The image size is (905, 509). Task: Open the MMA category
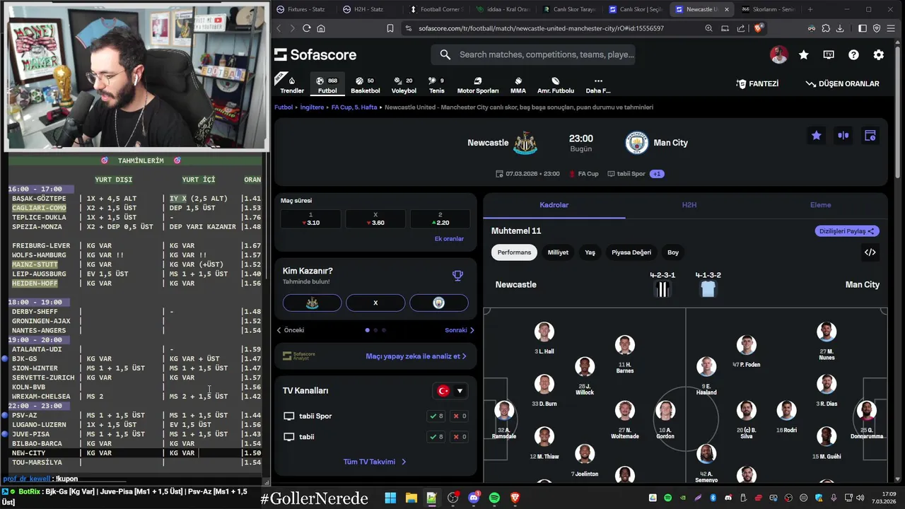[x=518, y=85]
